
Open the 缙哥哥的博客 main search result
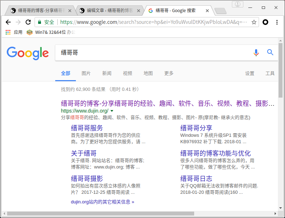[x=167, y=103]
